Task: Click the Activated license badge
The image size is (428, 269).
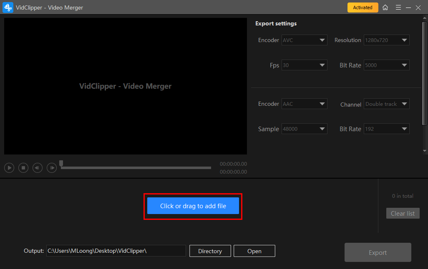Action: coord(363,7)
